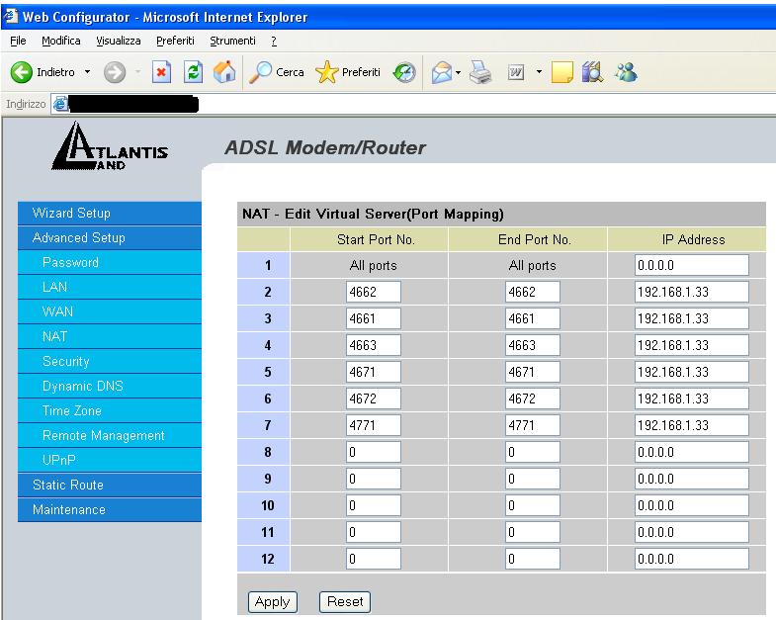Viewport: 776px width, 620px height.
Task: Click row 3 End Port field 4661
Action: pyautogui.click(x=533, y=318)
